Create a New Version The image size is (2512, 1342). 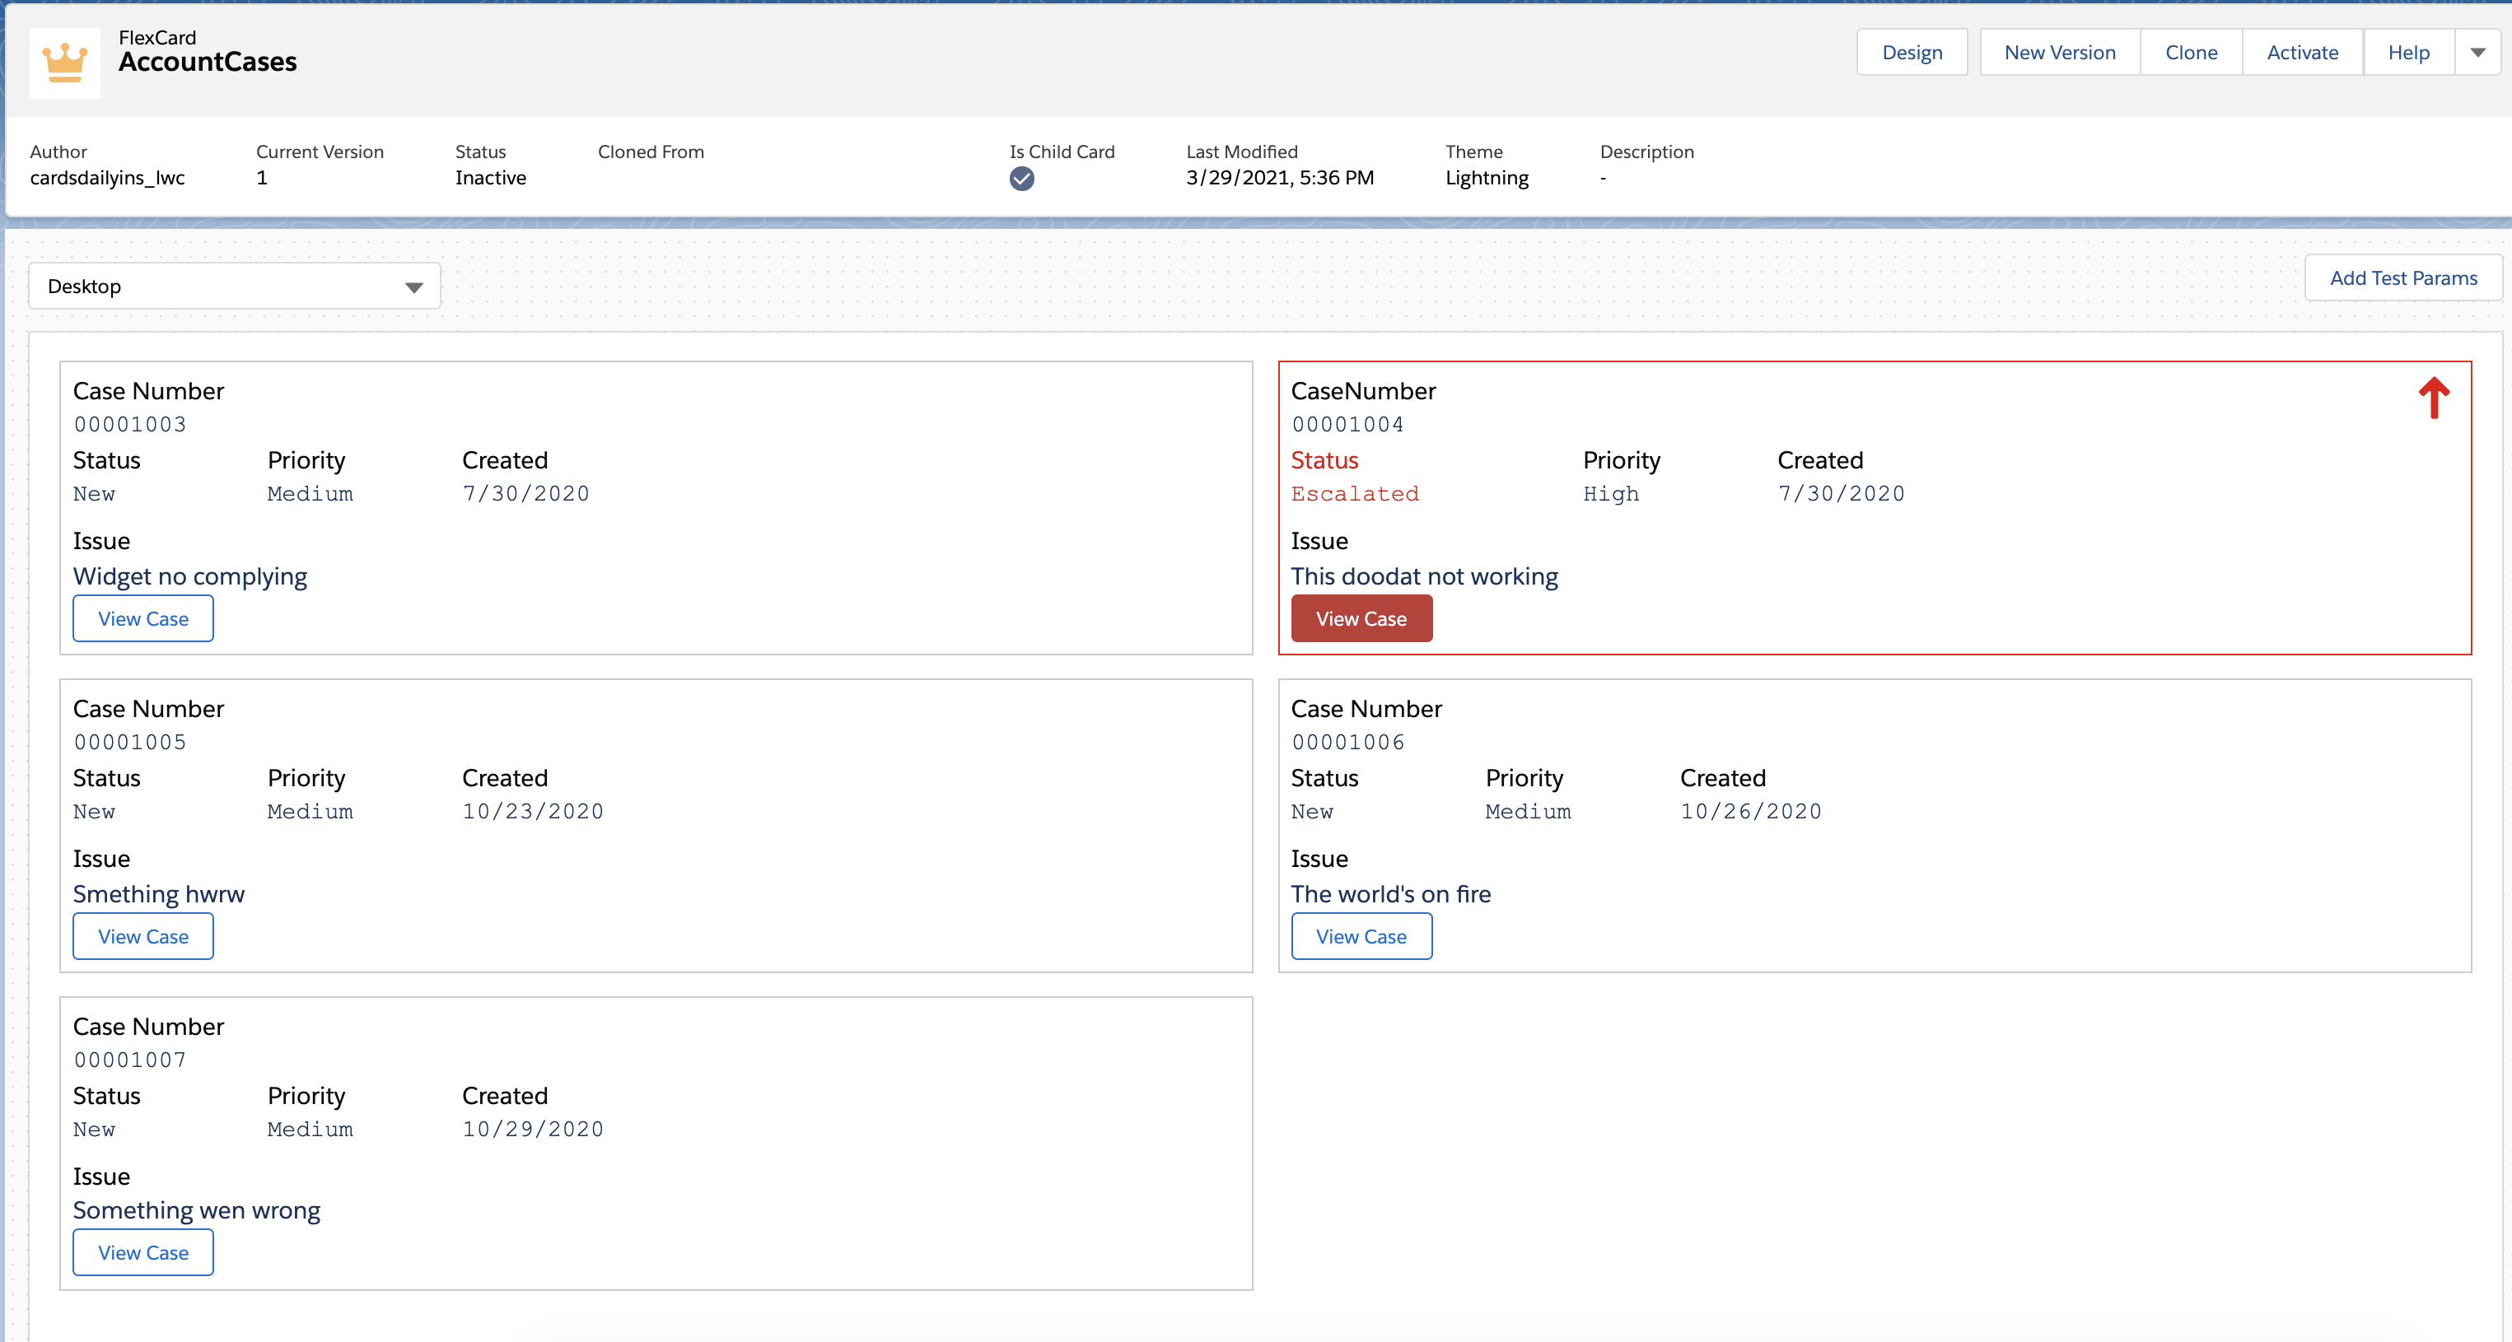pos(2060,53)
